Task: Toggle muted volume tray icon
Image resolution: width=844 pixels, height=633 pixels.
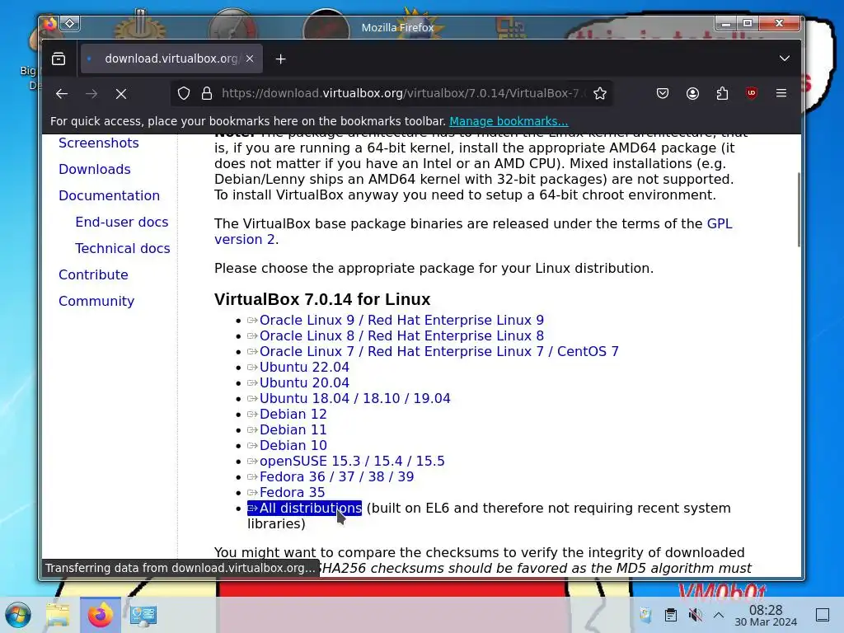Action: point(695,615)
